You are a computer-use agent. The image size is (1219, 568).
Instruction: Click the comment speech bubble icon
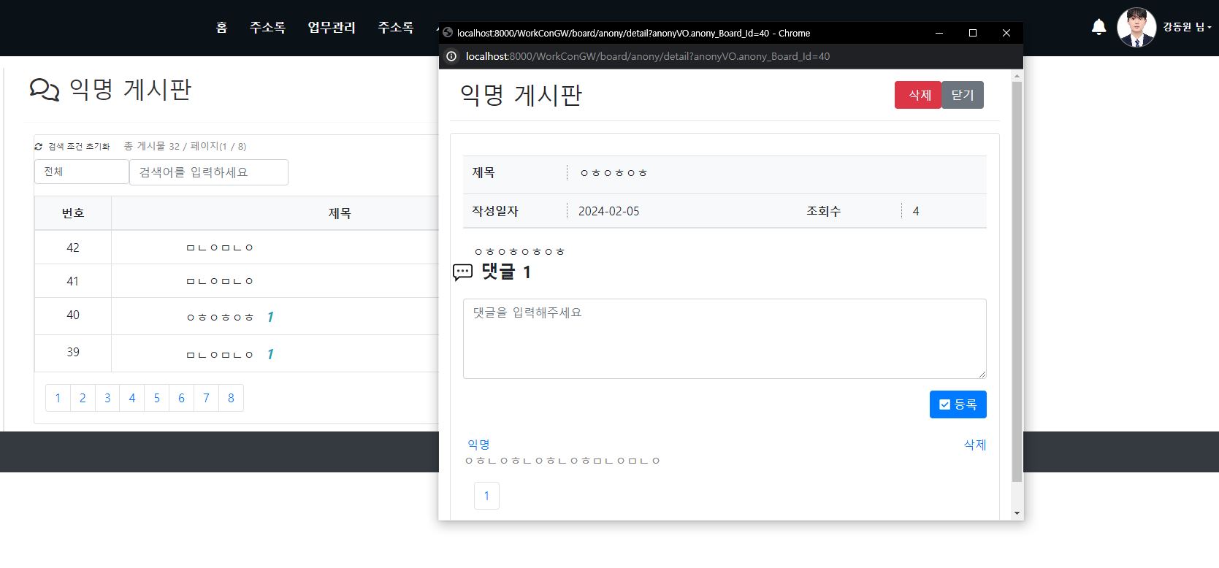pyautogui.click(x=462, y=272)
